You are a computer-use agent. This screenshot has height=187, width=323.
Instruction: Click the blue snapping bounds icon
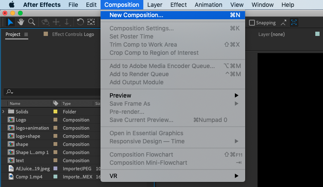coord(294,22)
